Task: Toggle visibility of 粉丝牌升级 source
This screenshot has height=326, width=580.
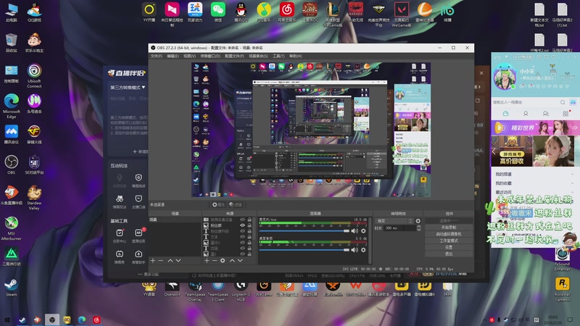Action: click(x=243, y=231)
